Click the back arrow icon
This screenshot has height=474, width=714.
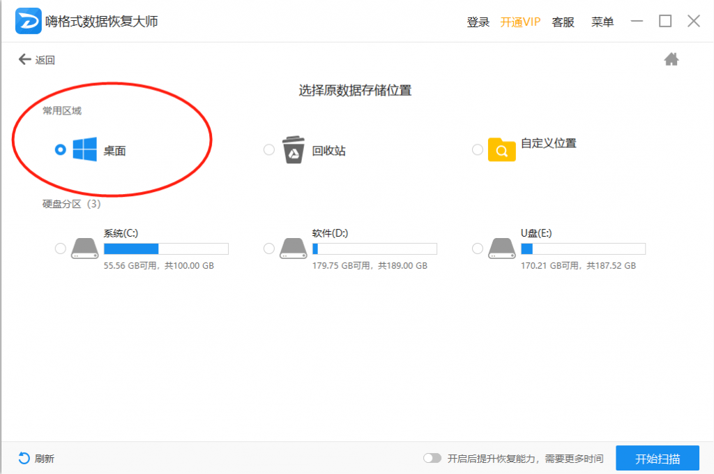[24, 59]
